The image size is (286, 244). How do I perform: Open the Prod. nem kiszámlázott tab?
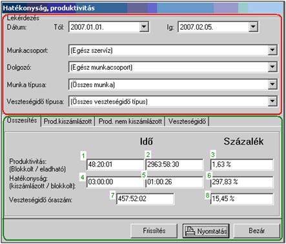pyautogui.click(x=130, y=121)
